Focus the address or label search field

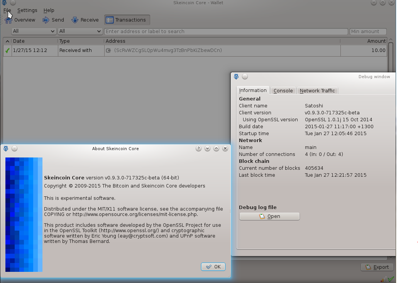[226, 32]
